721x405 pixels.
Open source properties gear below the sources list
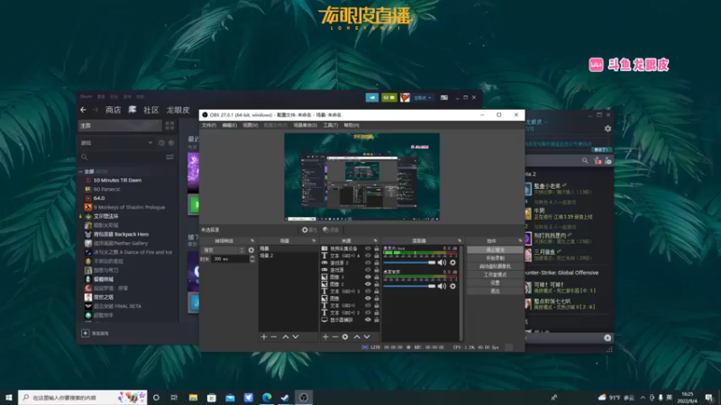tap(345, 337)
